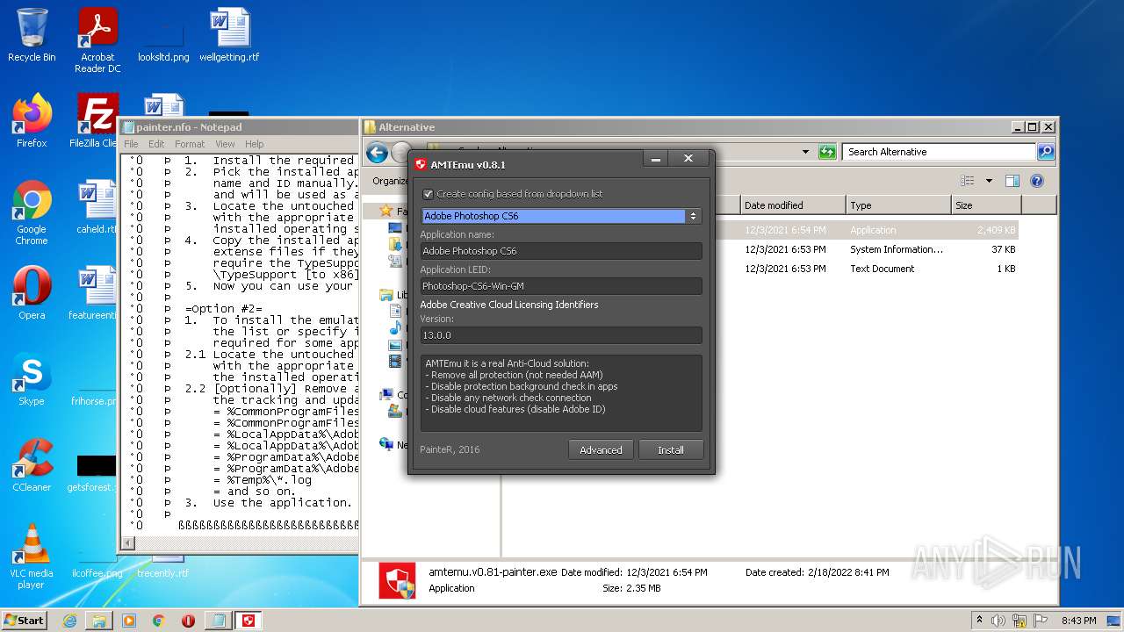Open Opera desktop shortcut

coord(32,293)
